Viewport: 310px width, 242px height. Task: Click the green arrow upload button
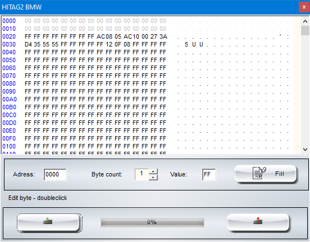click(x=49, y=222)
